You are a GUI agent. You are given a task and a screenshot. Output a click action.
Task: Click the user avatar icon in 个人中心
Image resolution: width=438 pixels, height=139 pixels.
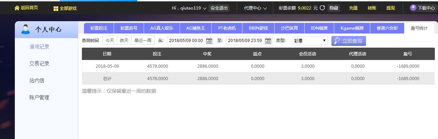pos(25,29)
